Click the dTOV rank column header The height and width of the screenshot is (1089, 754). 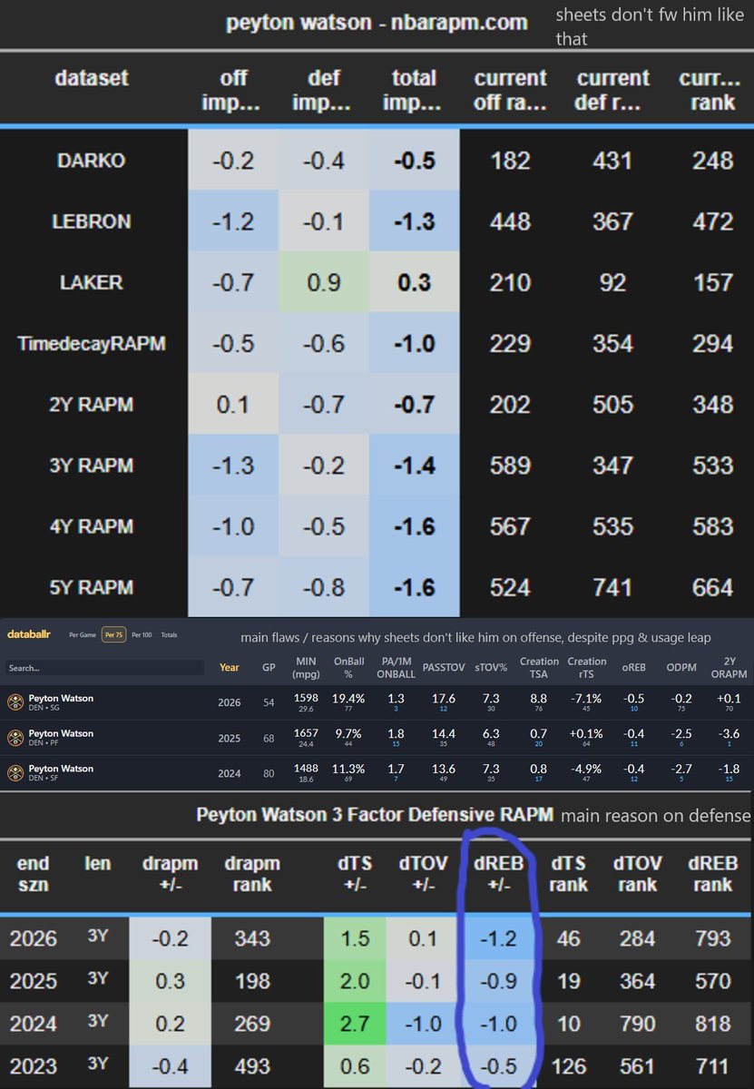coord(637,872)
